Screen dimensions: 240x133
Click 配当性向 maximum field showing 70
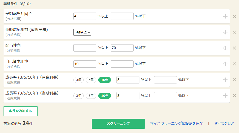pos(122,48)
